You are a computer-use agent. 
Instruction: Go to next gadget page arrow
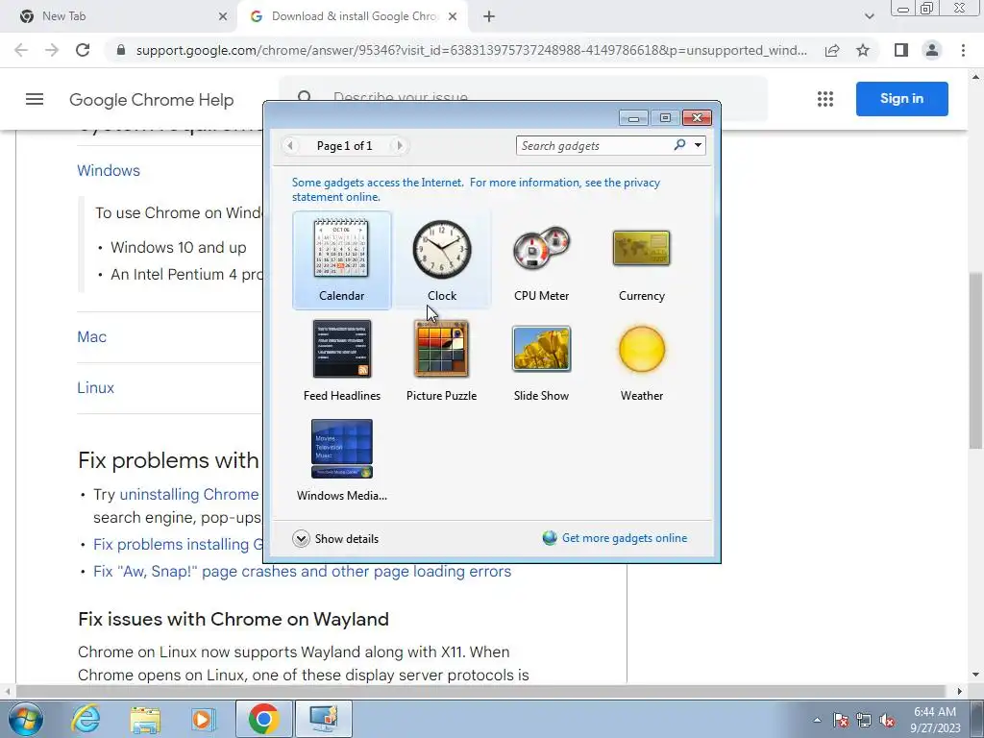(x=399, y=146)
